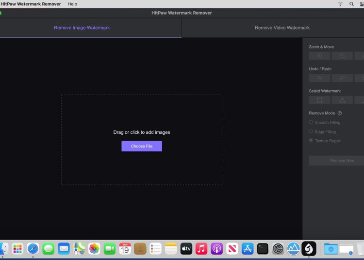
Task: Switch to Remove Image Watermark tab
Action: click(x=82, y=28)
